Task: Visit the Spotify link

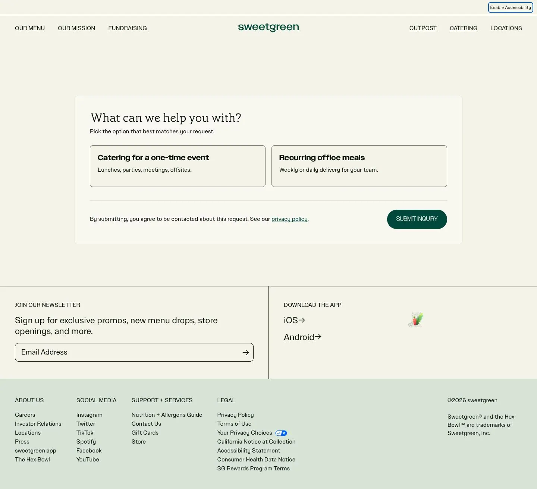Action: [x=86, y=442]
